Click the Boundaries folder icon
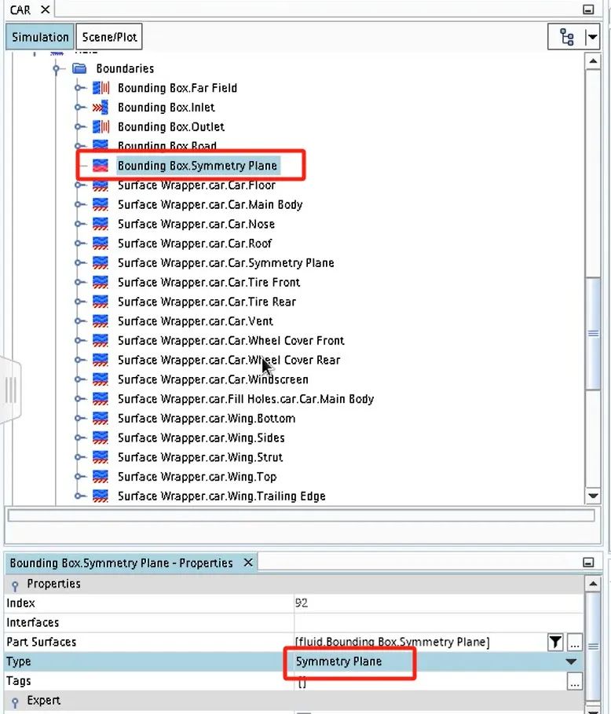 pyautogui.click(x=79, y=68)
